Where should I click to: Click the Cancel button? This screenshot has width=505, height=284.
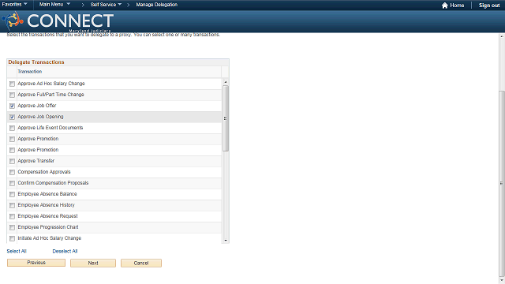(x=141, y=263)
